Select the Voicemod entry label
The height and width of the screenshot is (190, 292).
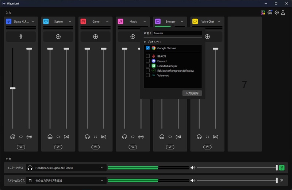pos(163,76)
